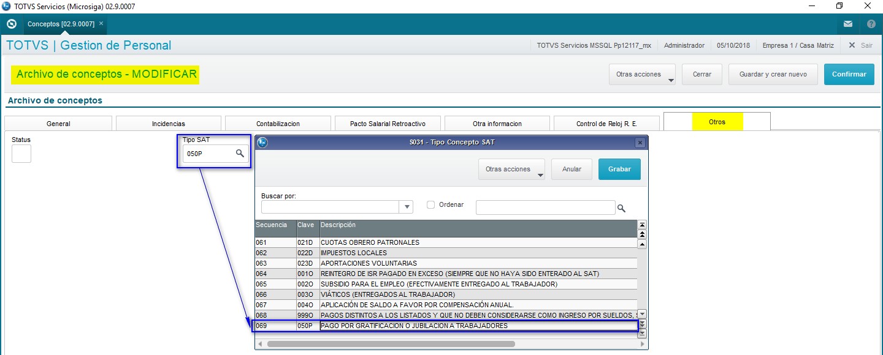Viewport: 883px width, 355px height.
Task: Select row APORTACIONES VOLUNTARIAS
Action: pos(446,263)
